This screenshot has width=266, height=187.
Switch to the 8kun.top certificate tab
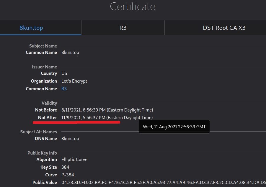40,28
